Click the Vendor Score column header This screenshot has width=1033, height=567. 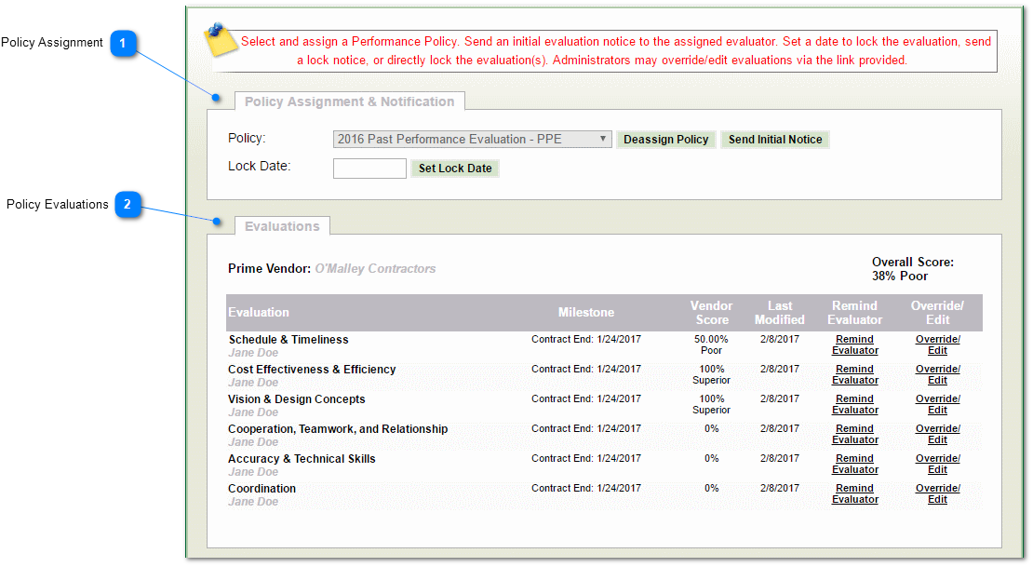click(x=711, y=313)
